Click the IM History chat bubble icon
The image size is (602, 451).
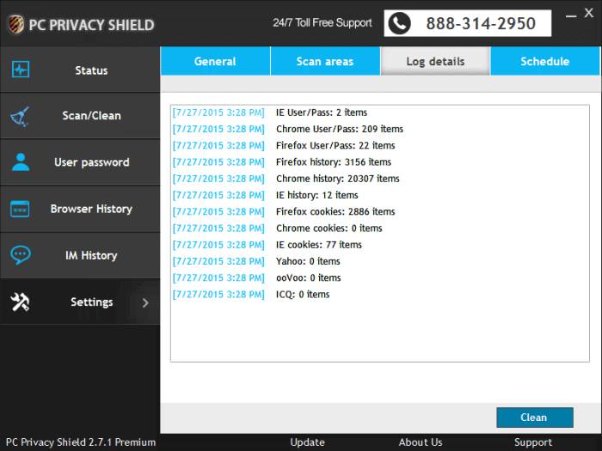(x=21, y=255)
